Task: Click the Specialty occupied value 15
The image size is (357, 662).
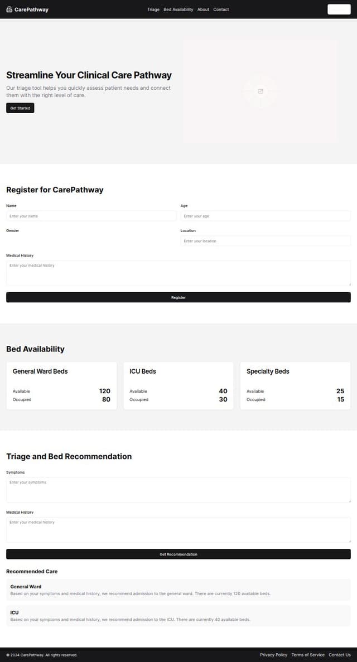Action: click(x=340, y=399)
